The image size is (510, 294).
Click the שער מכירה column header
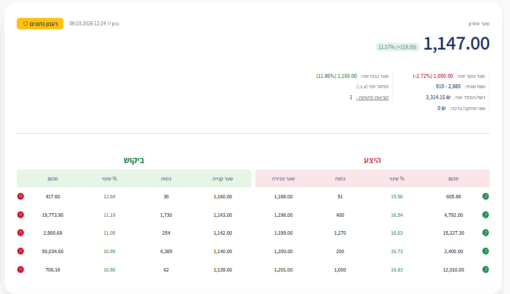point(284,179)
